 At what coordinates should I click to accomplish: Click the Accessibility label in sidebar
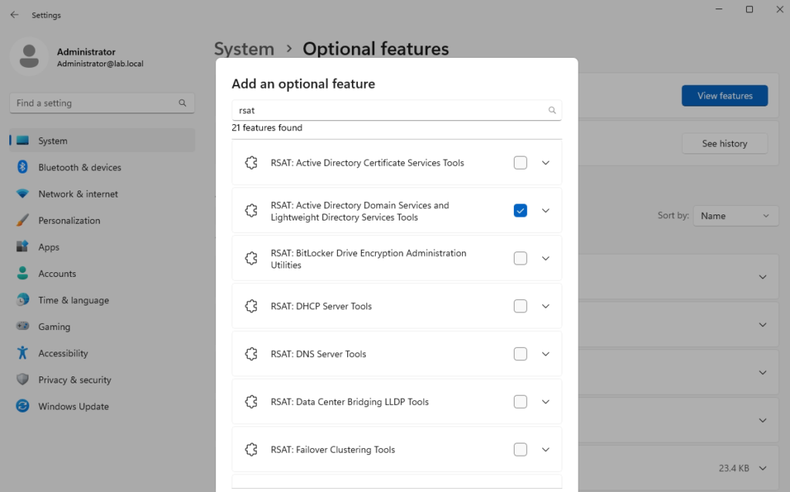[x=63, y=353]
